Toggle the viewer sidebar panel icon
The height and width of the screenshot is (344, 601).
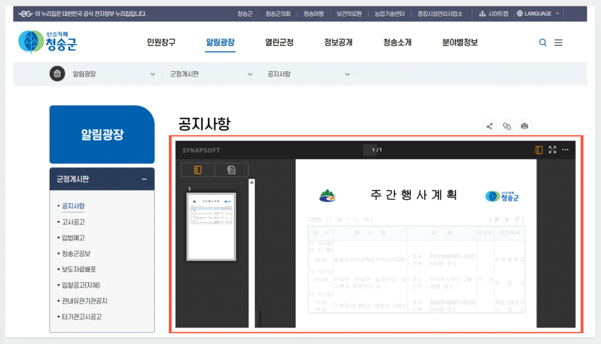(539, 150)
